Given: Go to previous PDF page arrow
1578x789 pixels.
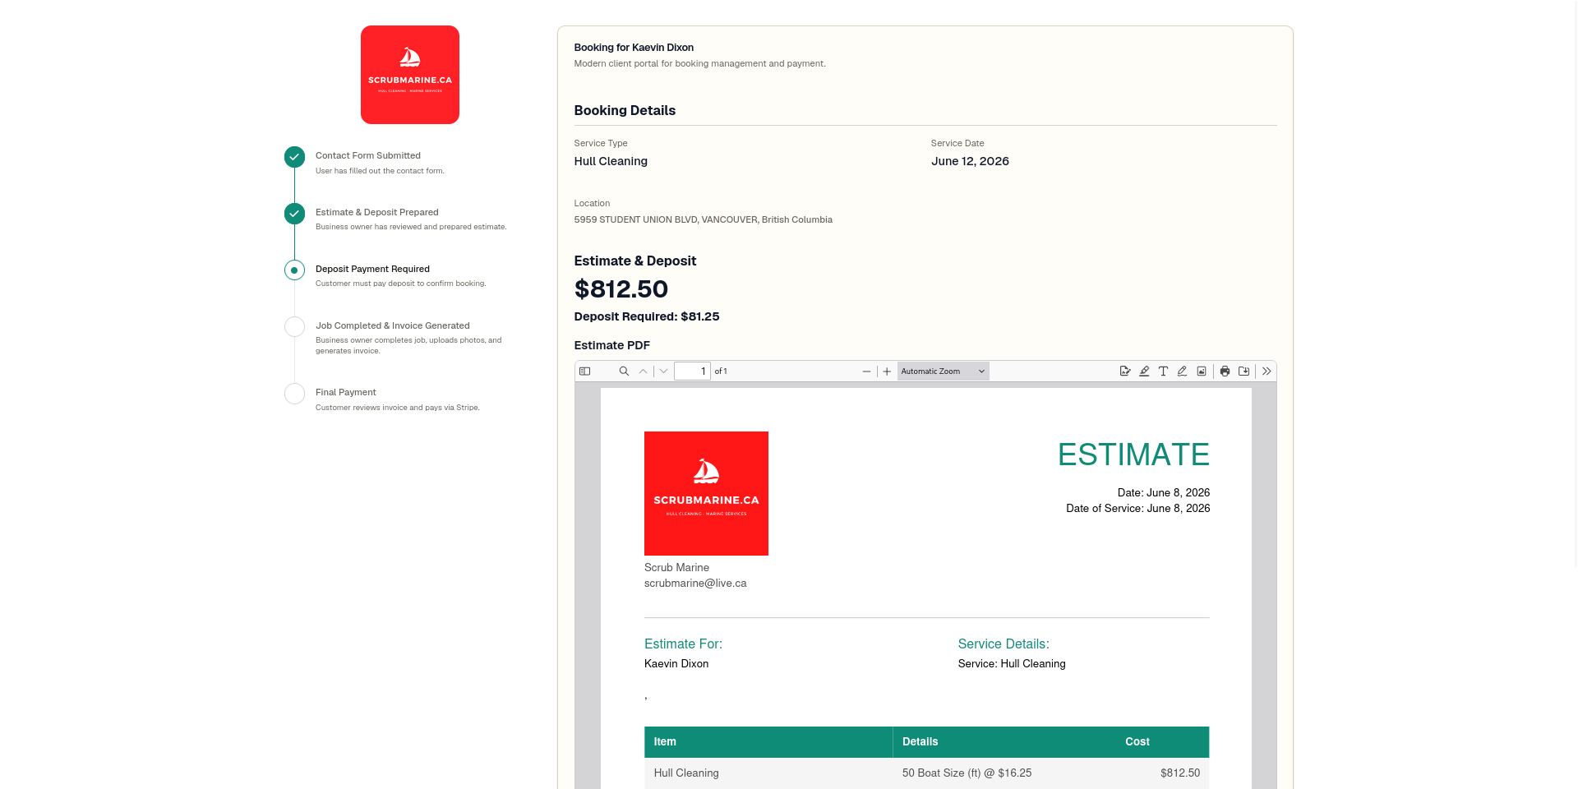Looking at the screenshot, I should coord(643,371).
